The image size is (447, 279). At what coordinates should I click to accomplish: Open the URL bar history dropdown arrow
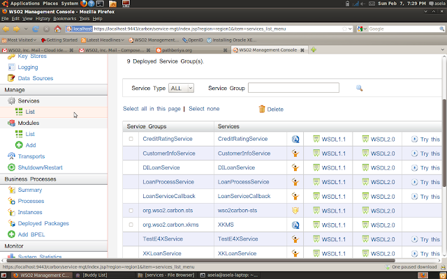(350, 29)
